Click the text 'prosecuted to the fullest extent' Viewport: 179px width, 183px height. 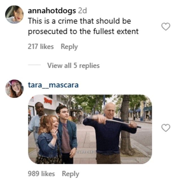point(83,32)
